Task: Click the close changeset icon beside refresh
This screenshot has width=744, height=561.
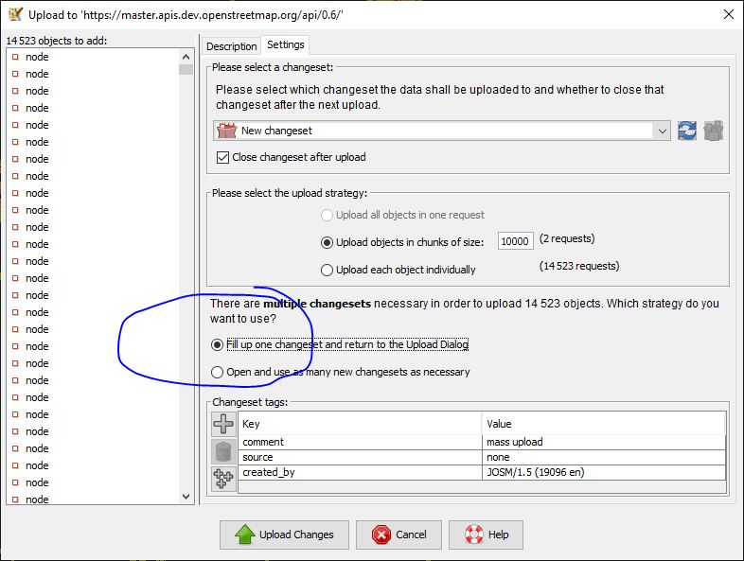Action: pyautogui.click(x=714, y=131)
